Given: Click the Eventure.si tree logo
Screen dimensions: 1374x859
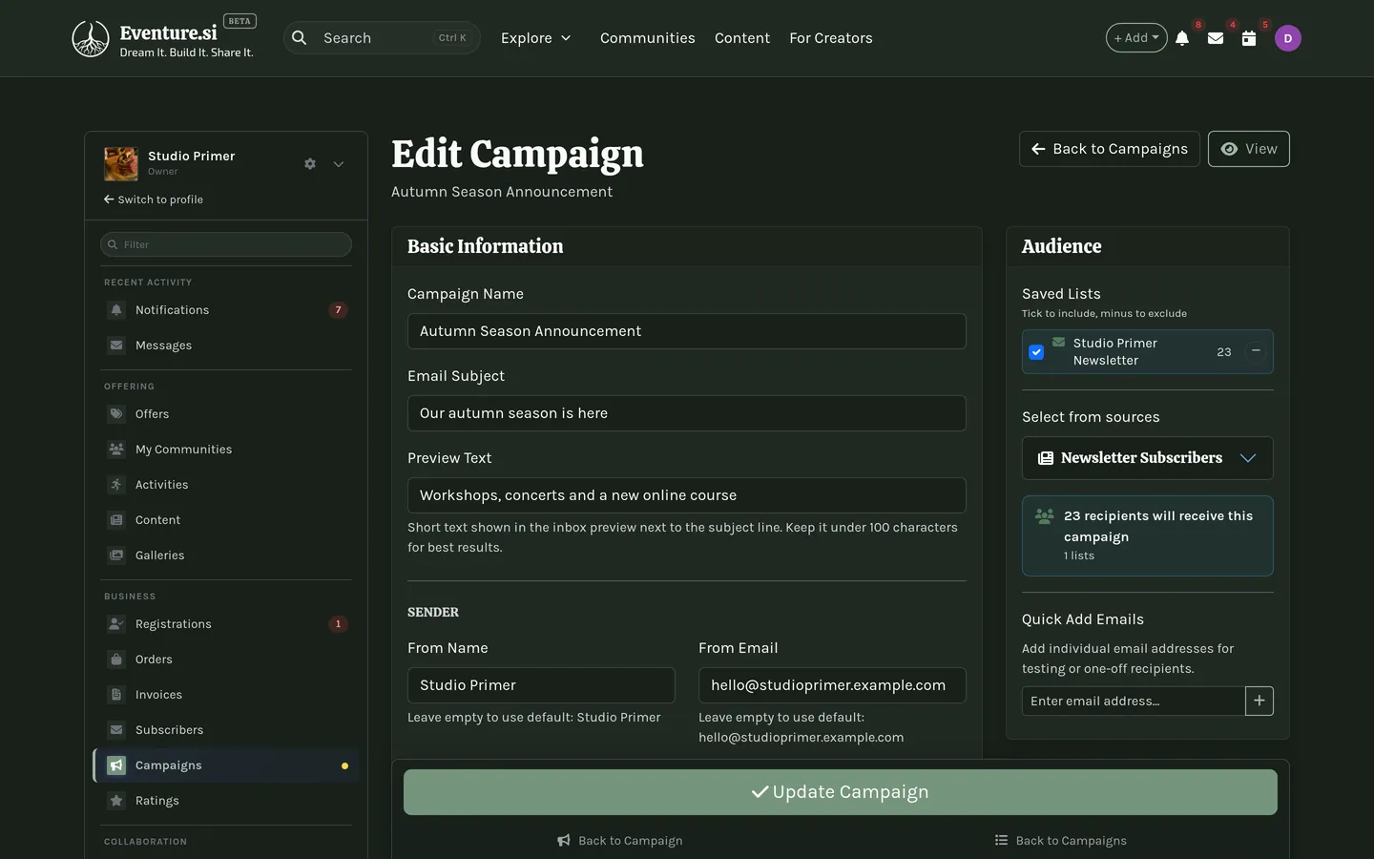Looking at the screenshot, I should coord(91,38).
